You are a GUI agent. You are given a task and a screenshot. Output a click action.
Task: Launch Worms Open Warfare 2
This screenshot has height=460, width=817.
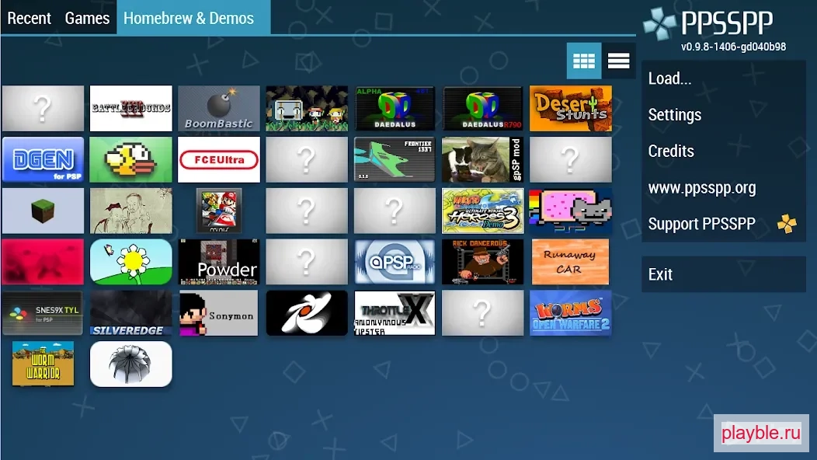pos(571,313)
